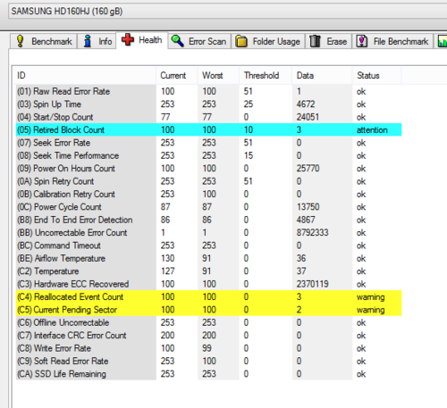
Task: Click the File Benchmark document icon
Action: 362,41
